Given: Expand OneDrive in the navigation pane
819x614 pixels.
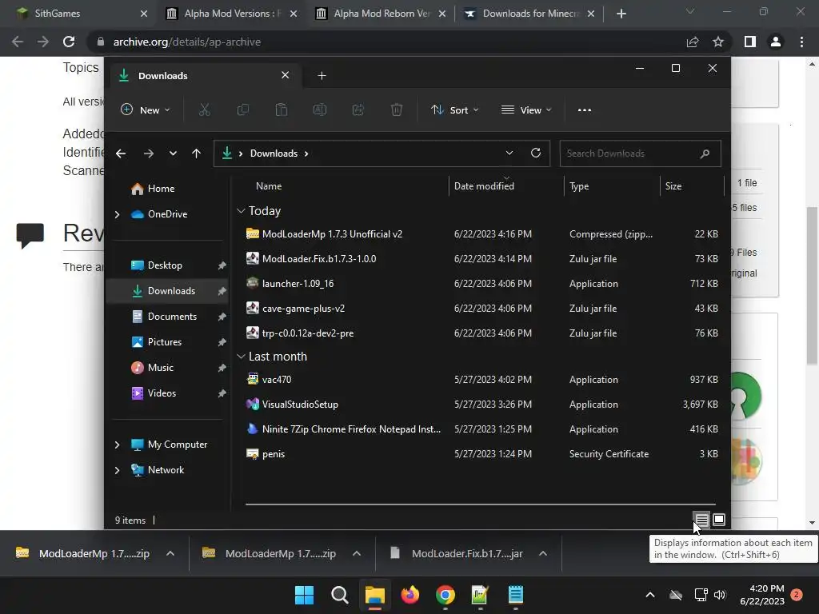Looking at the screenshot, I should (x=117, y=214).
